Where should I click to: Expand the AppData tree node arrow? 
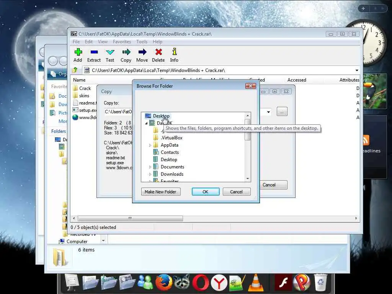pyautogui.click(x=150, y=145)
